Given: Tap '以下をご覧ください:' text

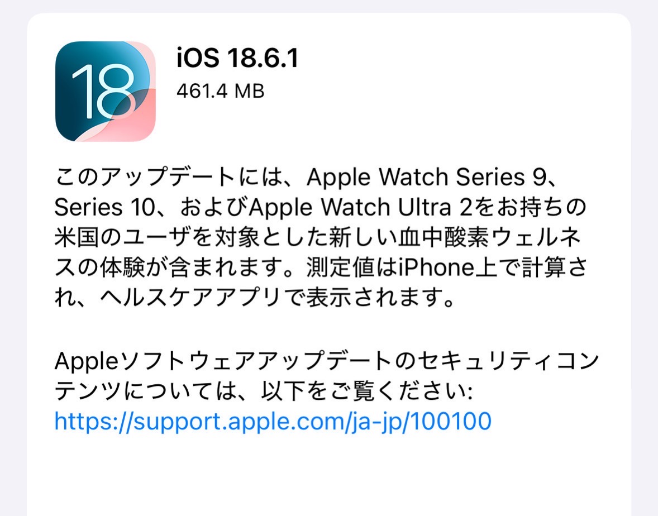Looking at the screenshot, I should point(367,391).
